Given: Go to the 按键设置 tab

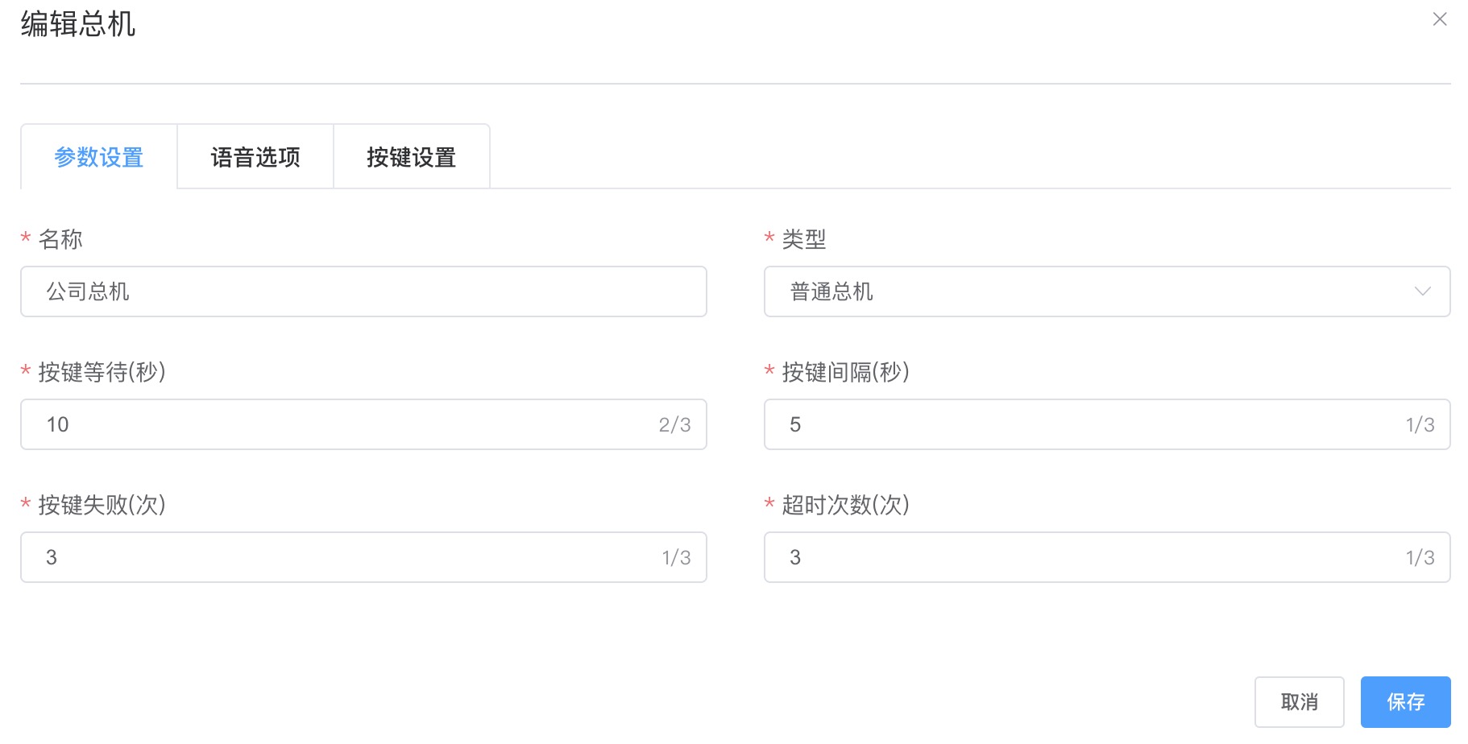Looking at the screenshot, I should tap(411, 157).
